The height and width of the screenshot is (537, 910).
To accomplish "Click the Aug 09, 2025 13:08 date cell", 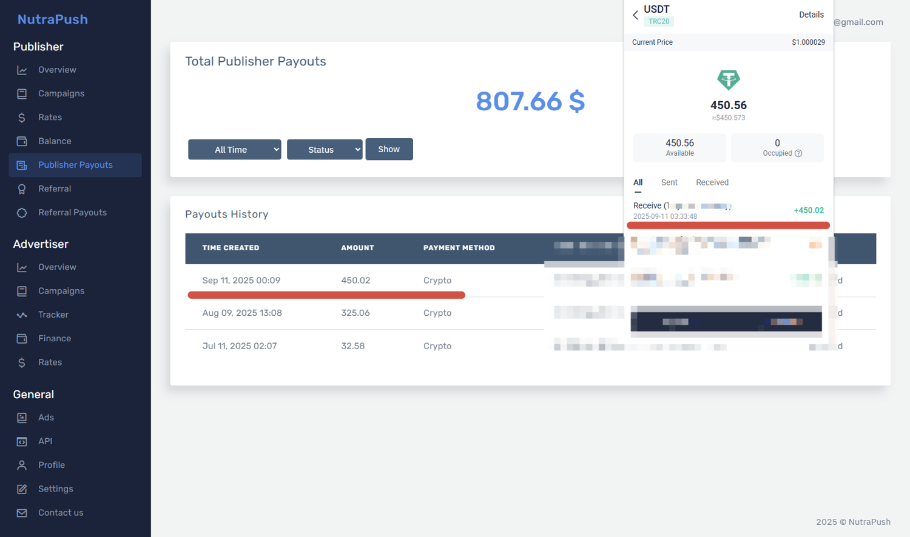I will point(242,313).
